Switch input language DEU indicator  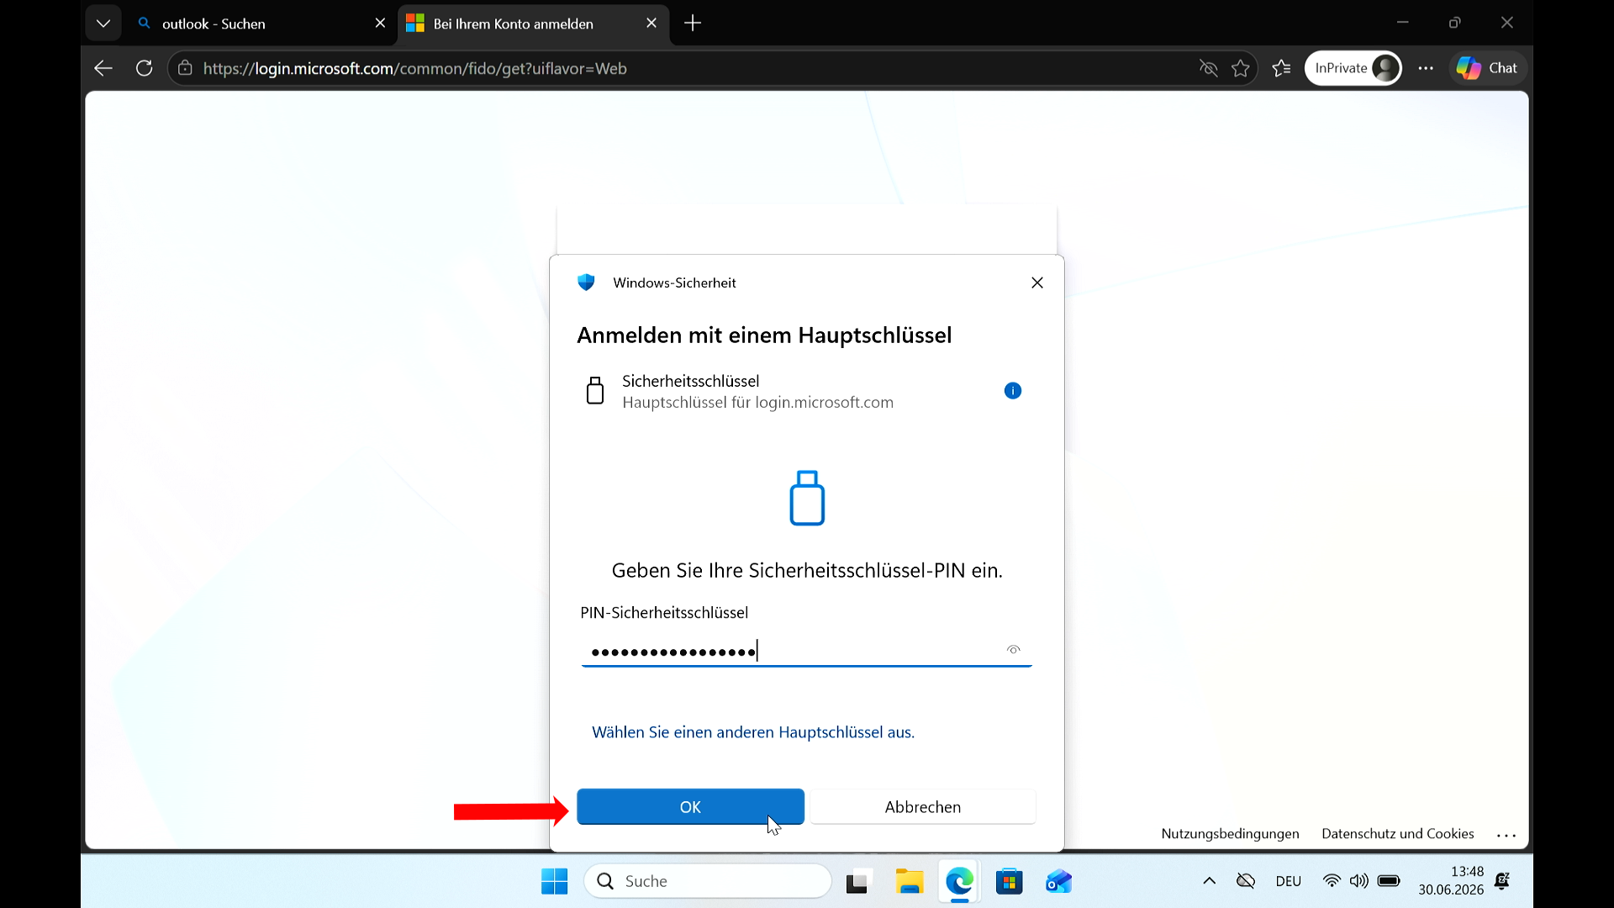coord(1289,881)
